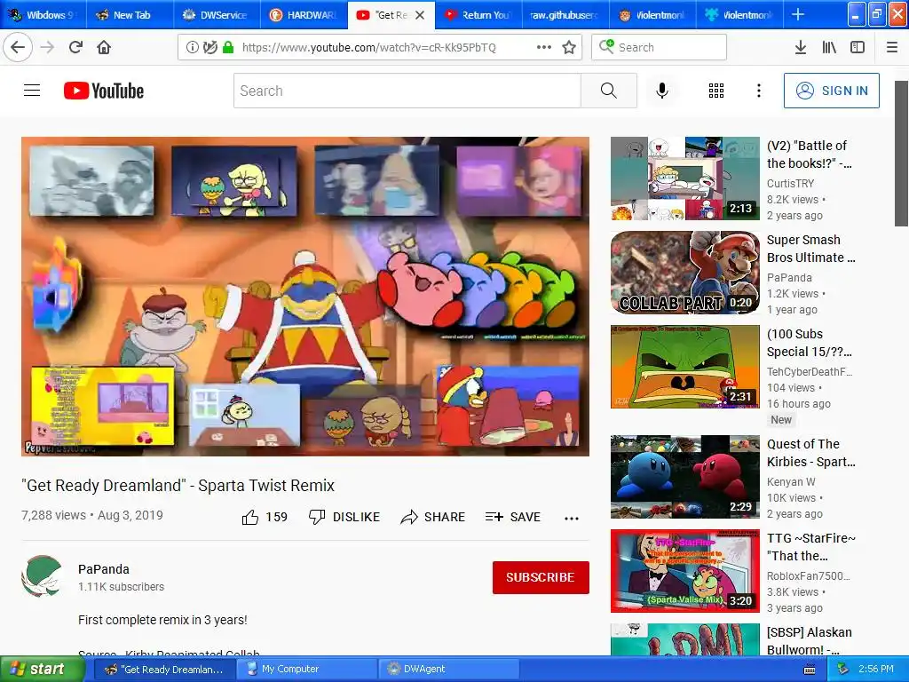The image size is (909, 682).
Task: Close the "Get Re" YouTube tab
Action: pos(420,15)
